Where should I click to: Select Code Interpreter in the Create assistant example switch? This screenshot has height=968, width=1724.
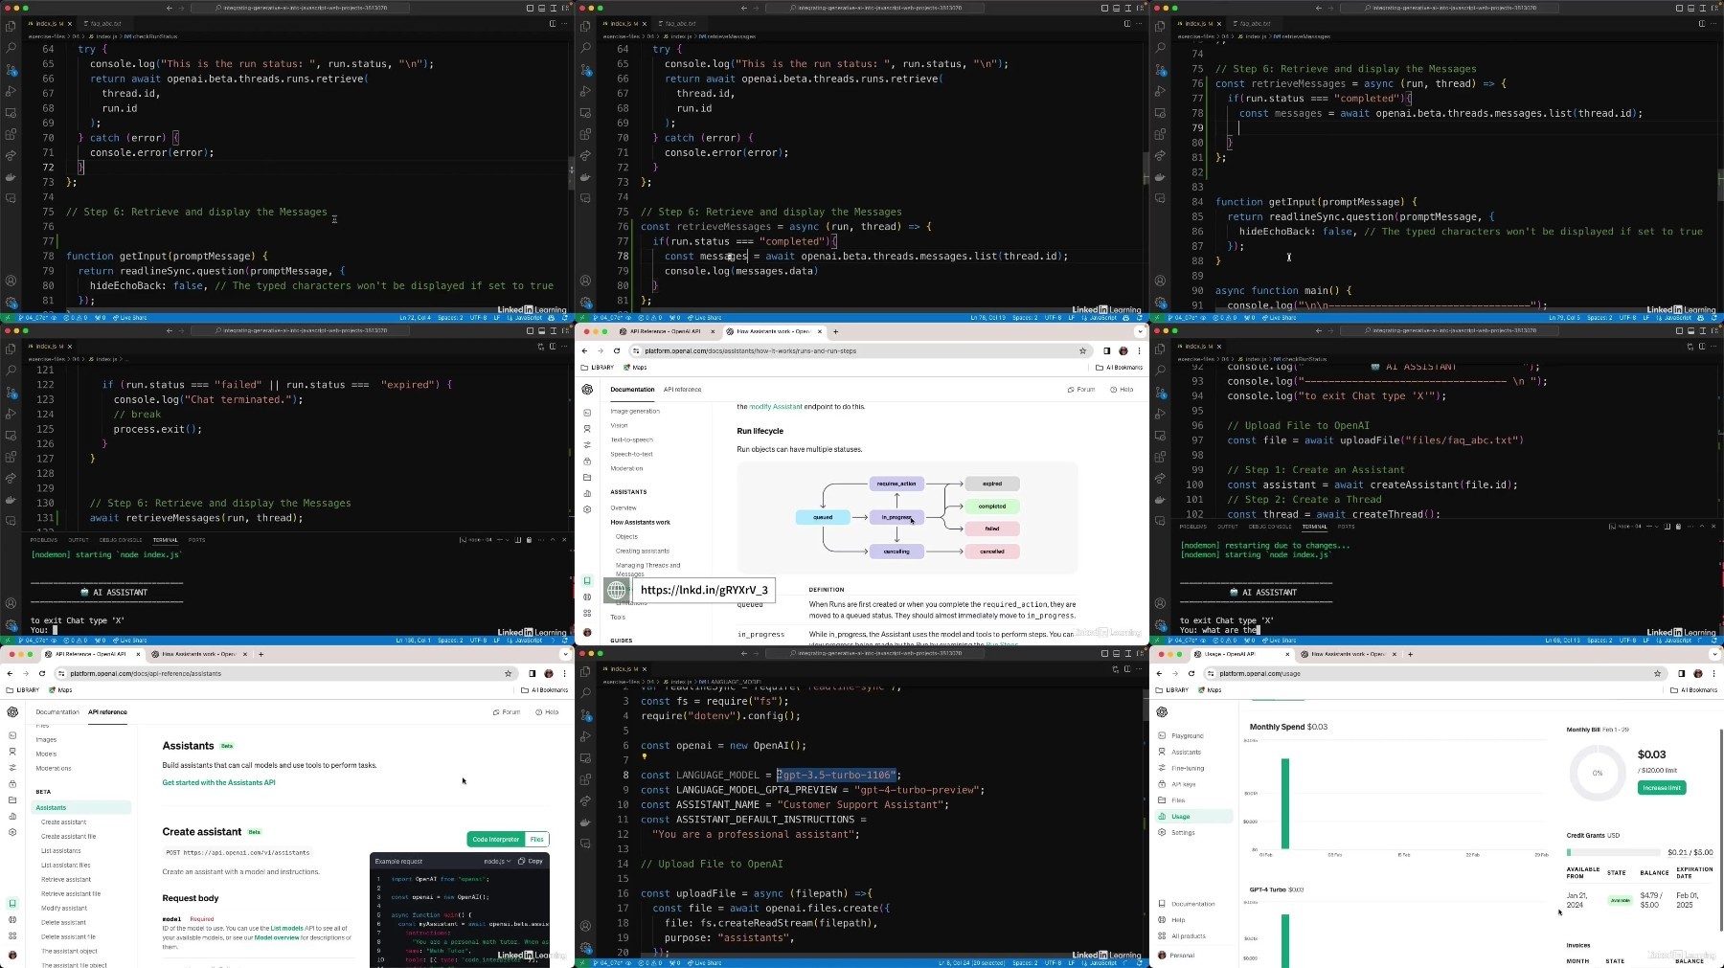(x=495, y=839)
